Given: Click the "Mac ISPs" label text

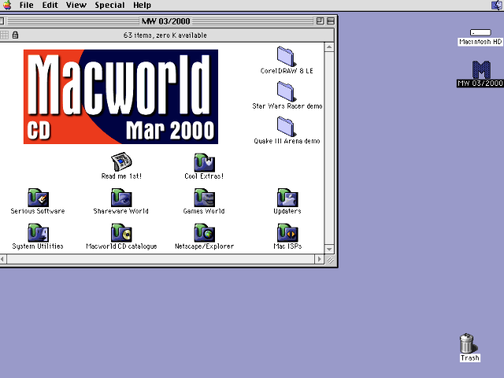Looking at the screenshot, I should (287, 246).
